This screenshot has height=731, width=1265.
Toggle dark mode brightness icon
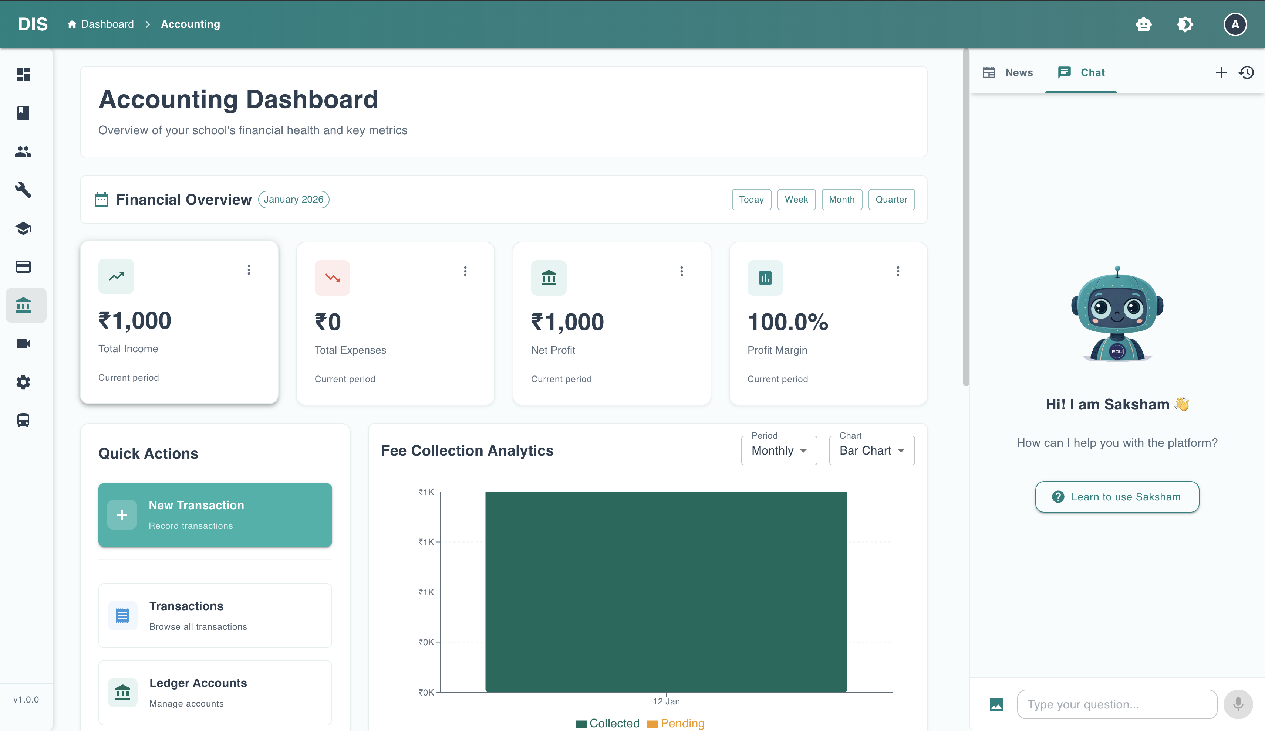point(1185,24)
